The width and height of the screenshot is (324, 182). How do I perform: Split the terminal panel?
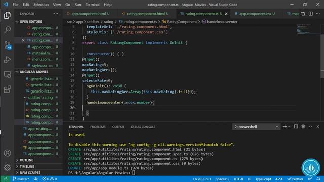296,127
